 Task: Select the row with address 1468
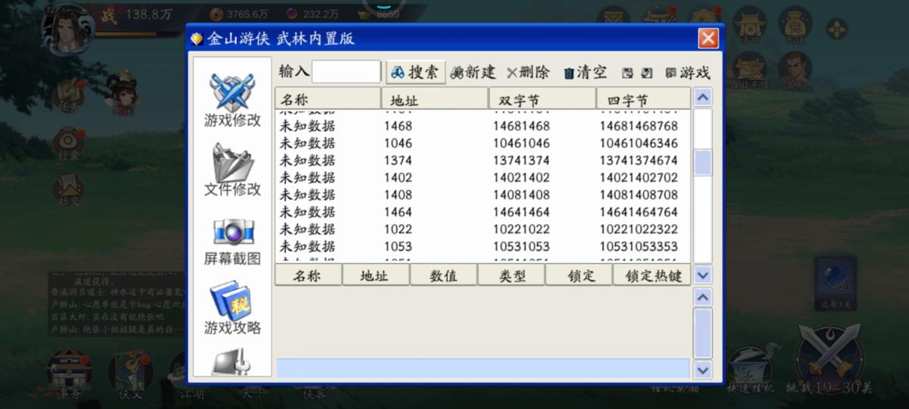[483, 126]
